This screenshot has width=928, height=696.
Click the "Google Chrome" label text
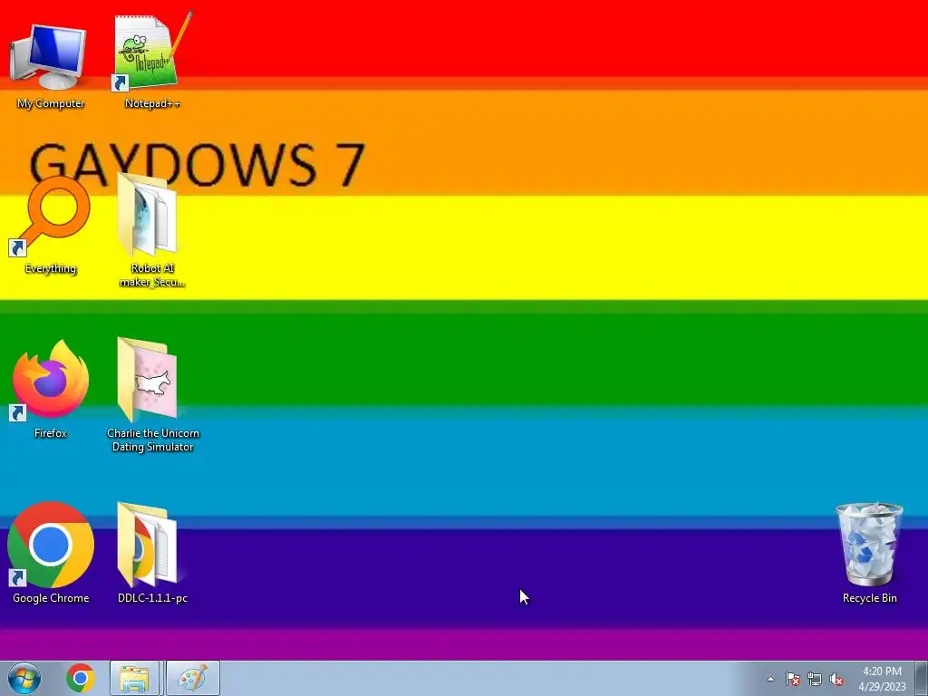tap(51, 598)
